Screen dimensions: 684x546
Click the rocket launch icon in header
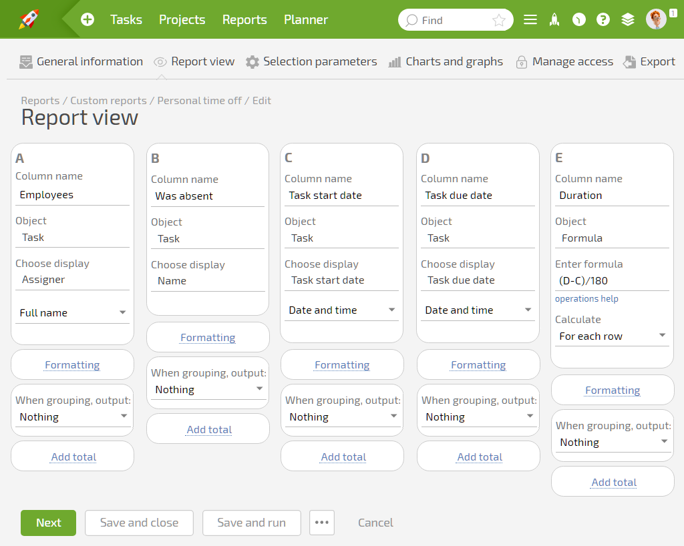554,19
